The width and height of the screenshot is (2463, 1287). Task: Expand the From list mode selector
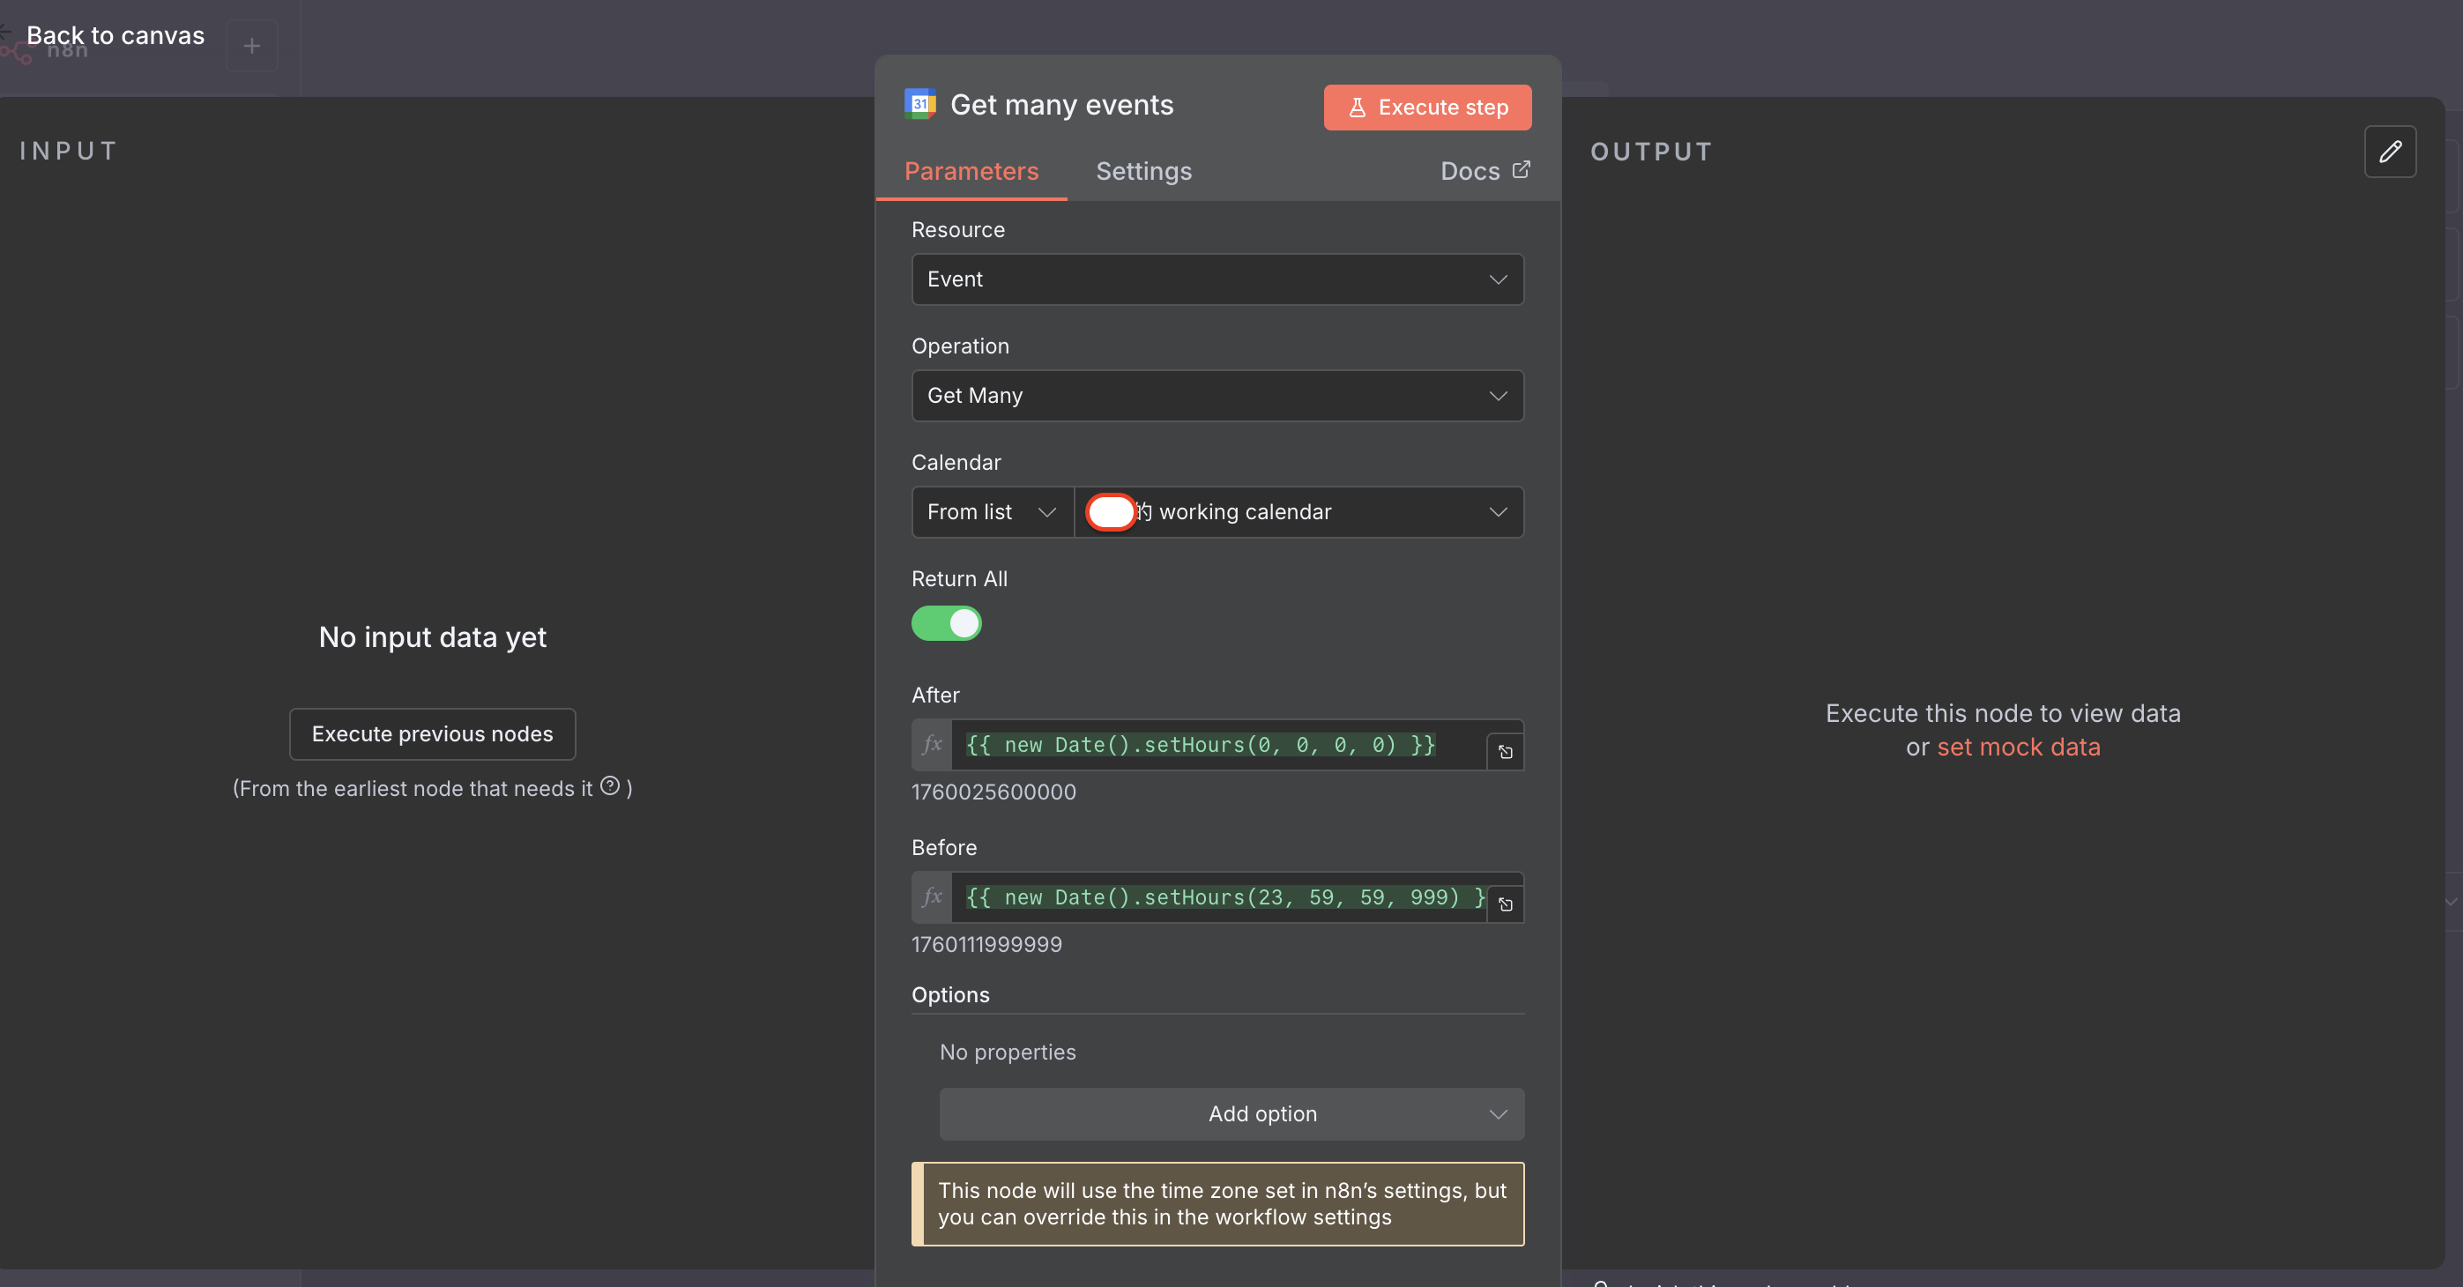(x=992, y=512)
